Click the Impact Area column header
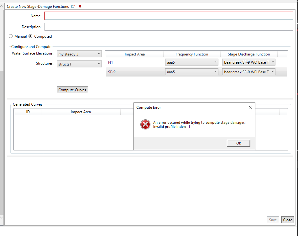This screenshot has width=298, height=236. tap(135, 54)
